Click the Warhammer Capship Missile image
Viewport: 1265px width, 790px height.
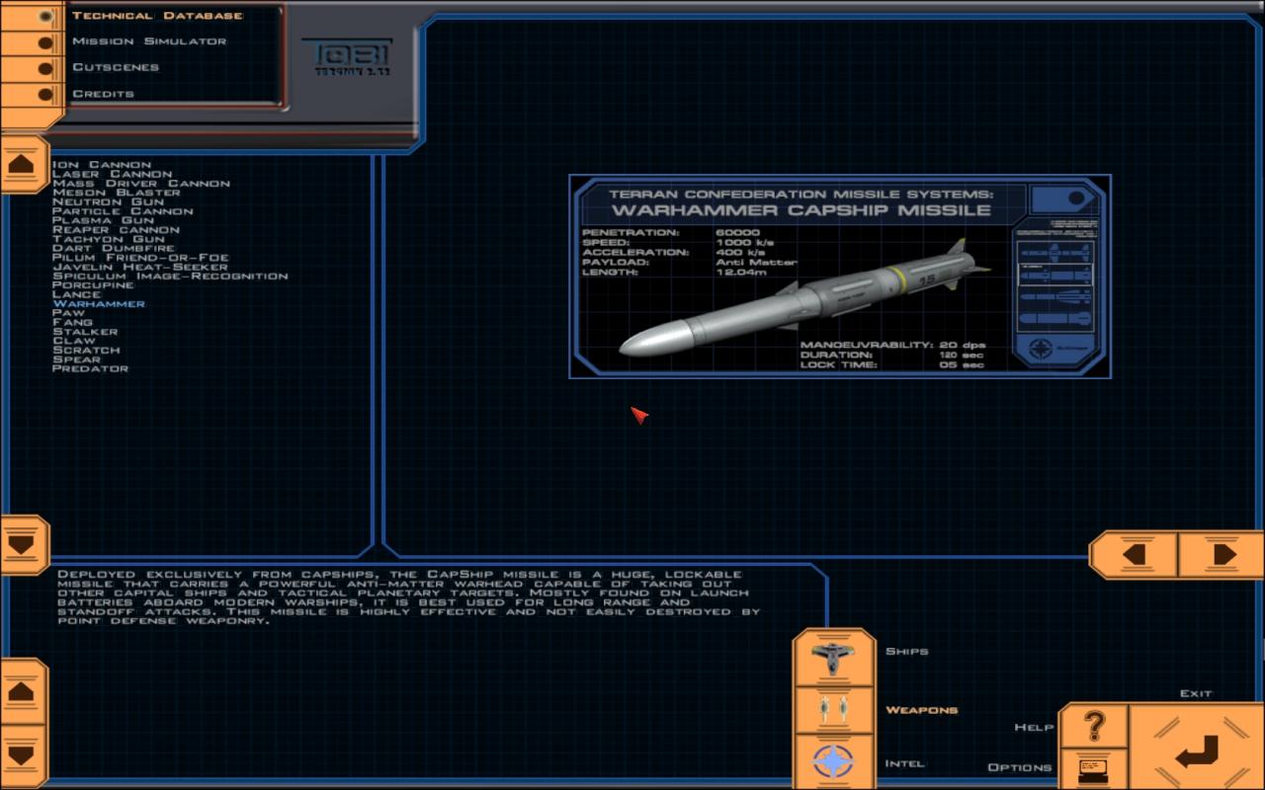click(x=840, y=276)
